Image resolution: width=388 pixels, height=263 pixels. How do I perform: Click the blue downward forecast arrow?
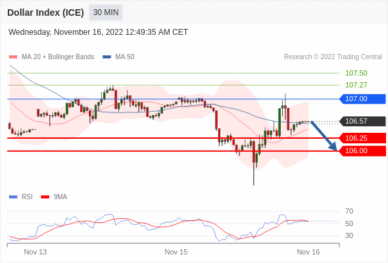pos(324,136)
